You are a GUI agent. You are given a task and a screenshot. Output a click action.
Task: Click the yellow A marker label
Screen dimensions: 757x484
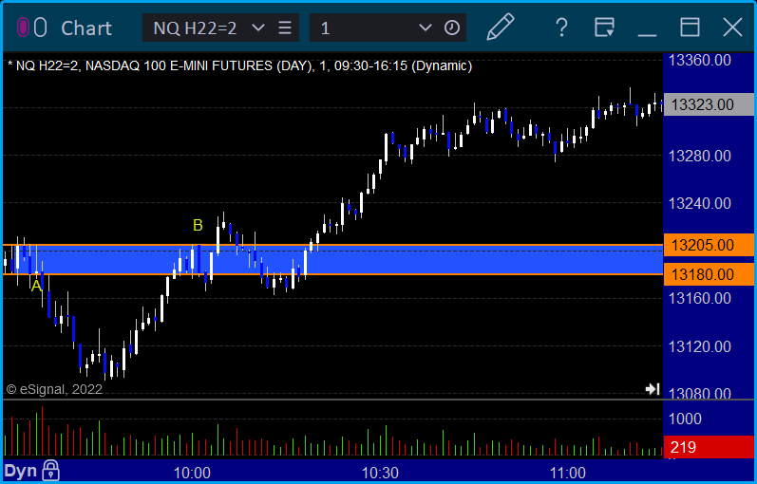point(37,286)
